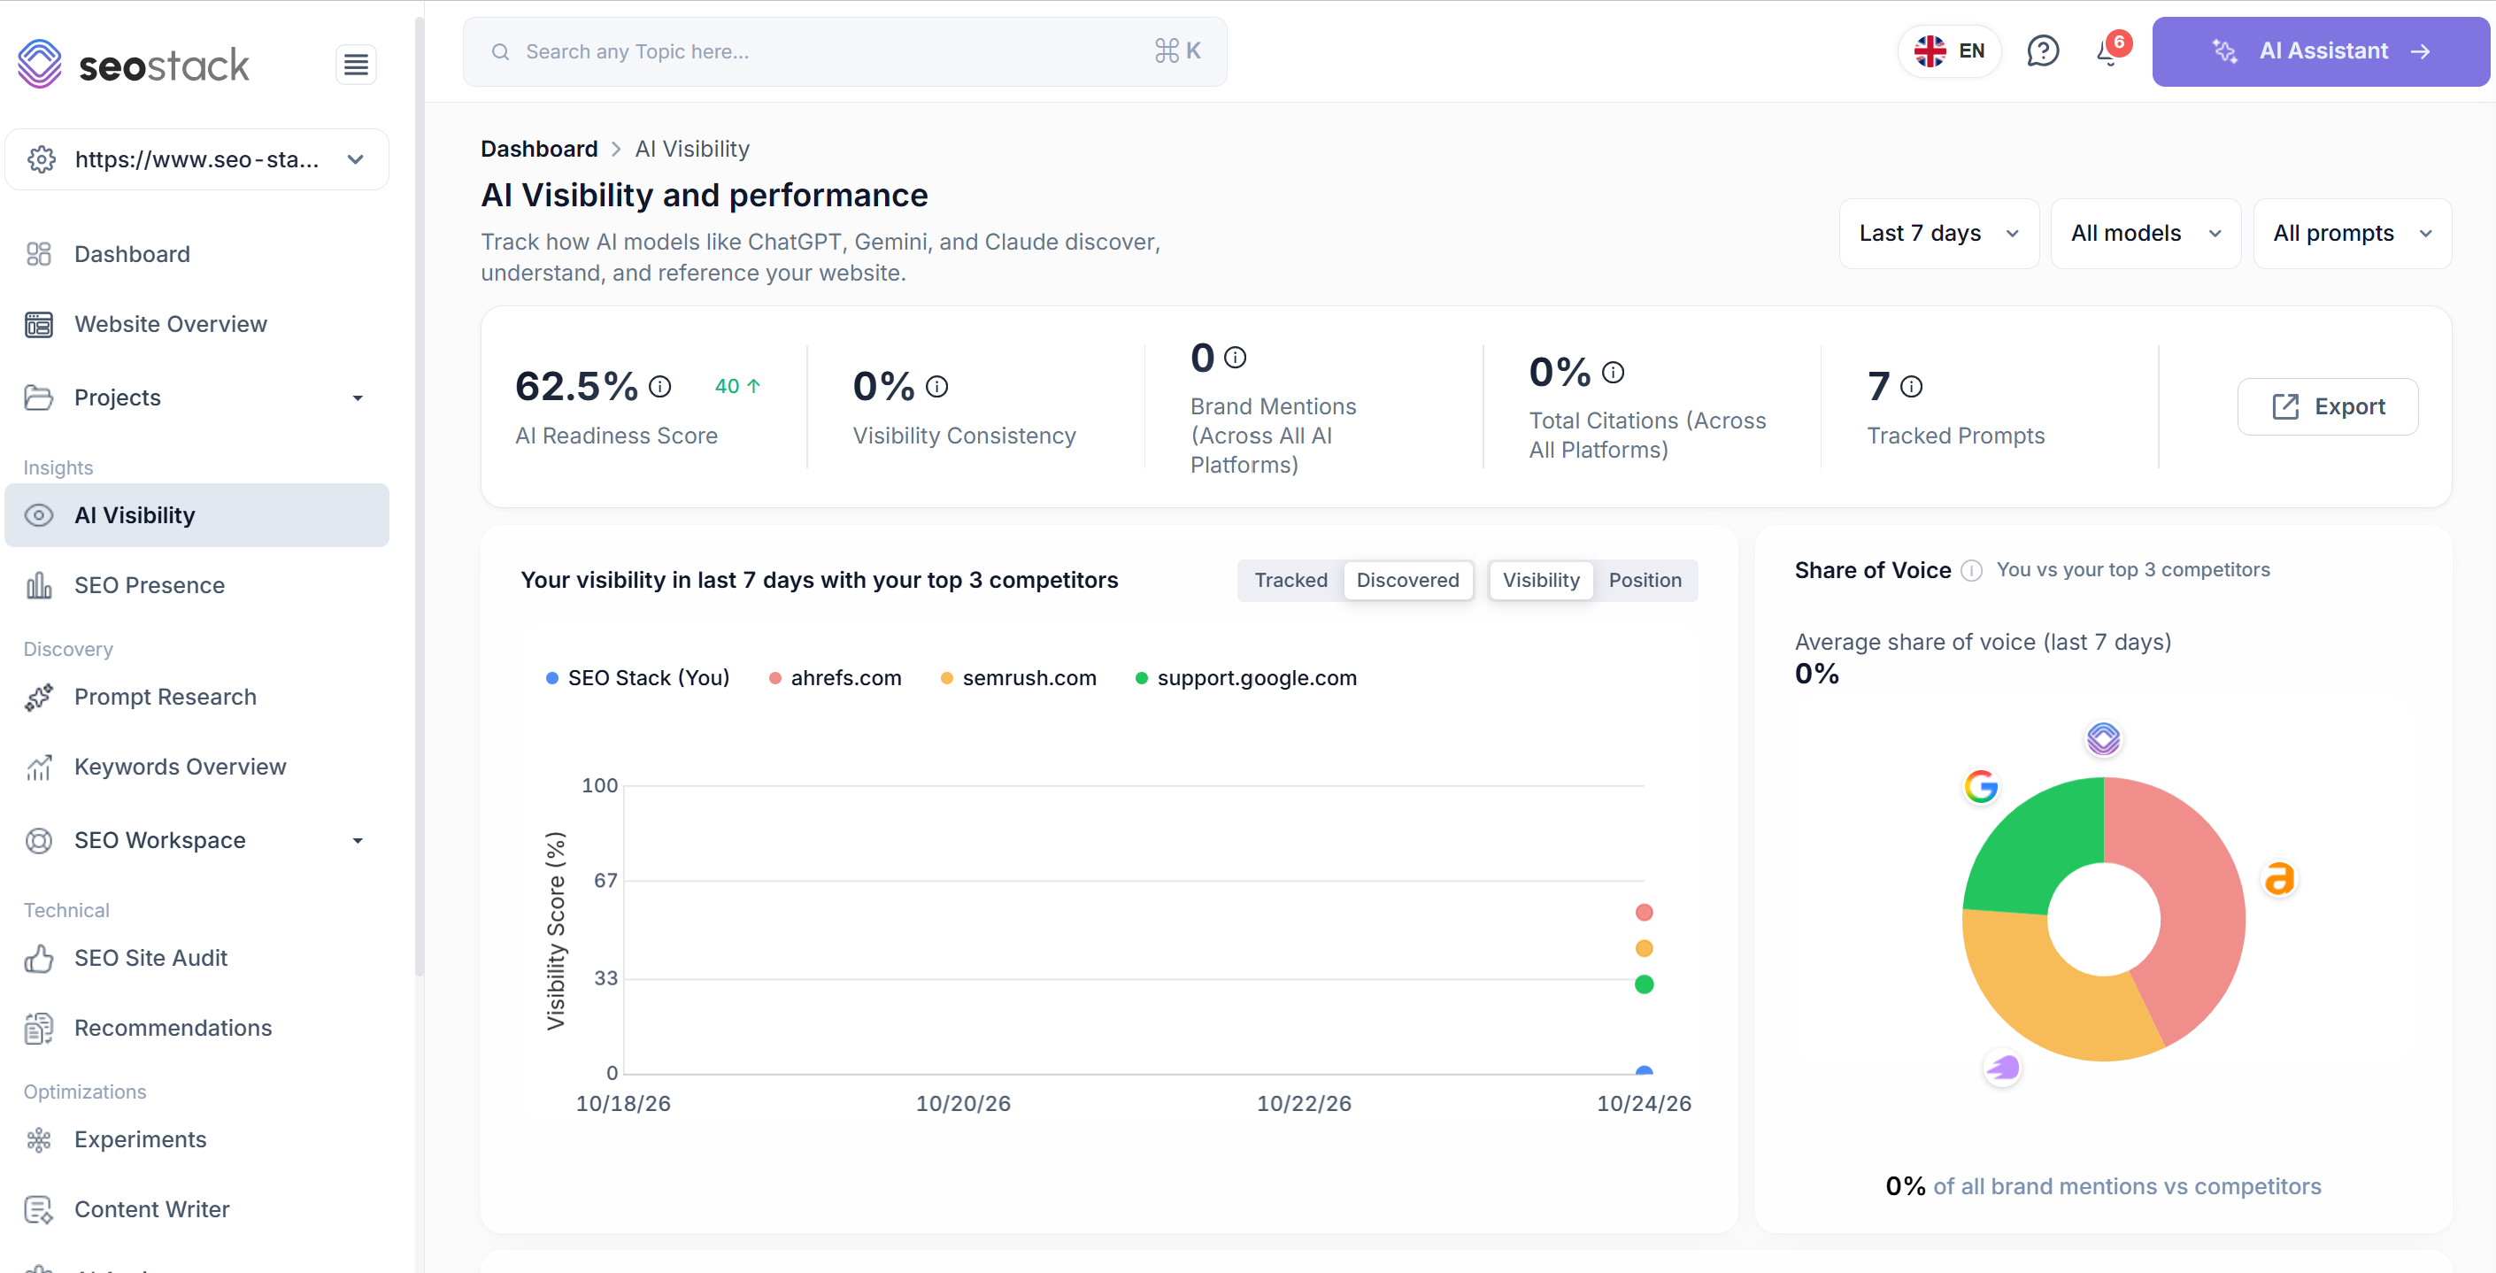2496x1273 pixels.
Task: Click the ahrefs logo beside donut chart
Action: 2279,879
